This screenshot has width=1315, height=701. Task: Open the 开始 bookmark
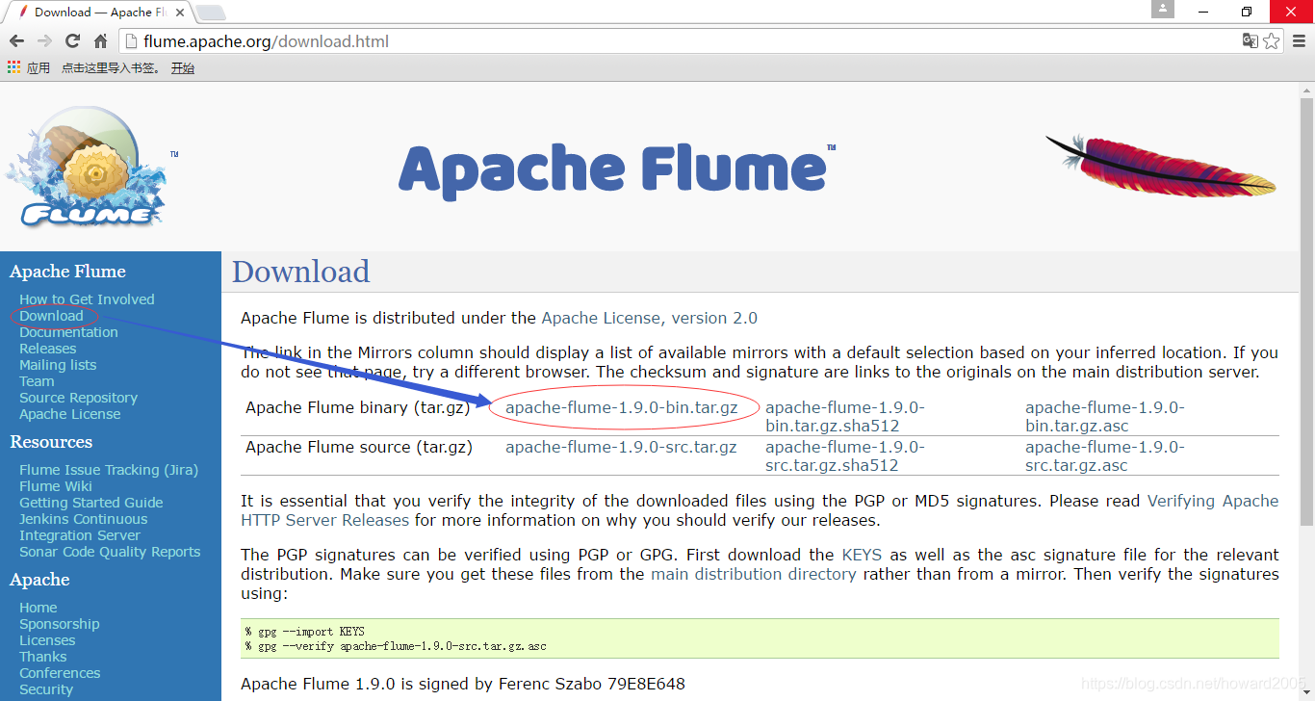click(x=183, y=67)
